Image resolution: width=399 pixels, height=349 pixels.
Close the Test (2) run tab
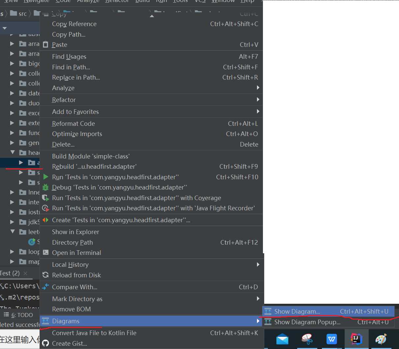[x=25, y=273]
